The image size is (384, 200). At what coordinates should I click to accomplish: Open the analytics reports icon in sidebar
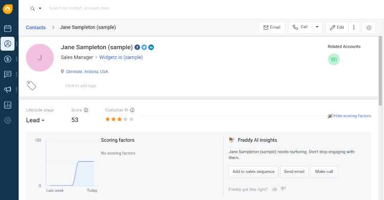tap(8, 105)
